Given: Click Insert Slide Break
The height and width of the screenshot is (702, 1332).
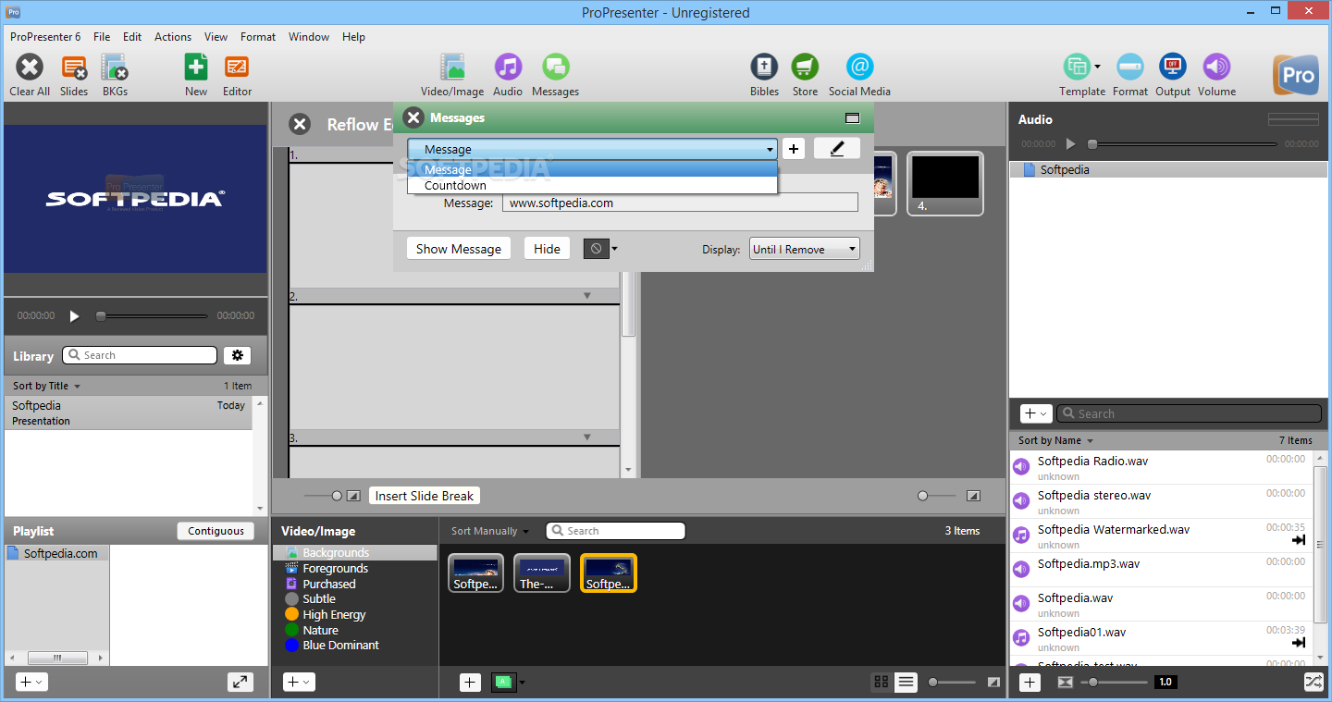Looking at the screenshot, I should click(425, 496).
